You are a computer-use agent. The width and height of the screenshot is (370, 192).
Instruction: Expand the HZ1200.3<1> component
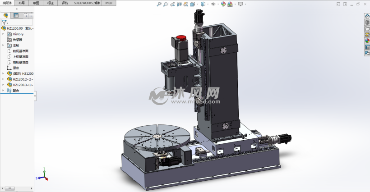pyautogui.click(x=3, y=85)
